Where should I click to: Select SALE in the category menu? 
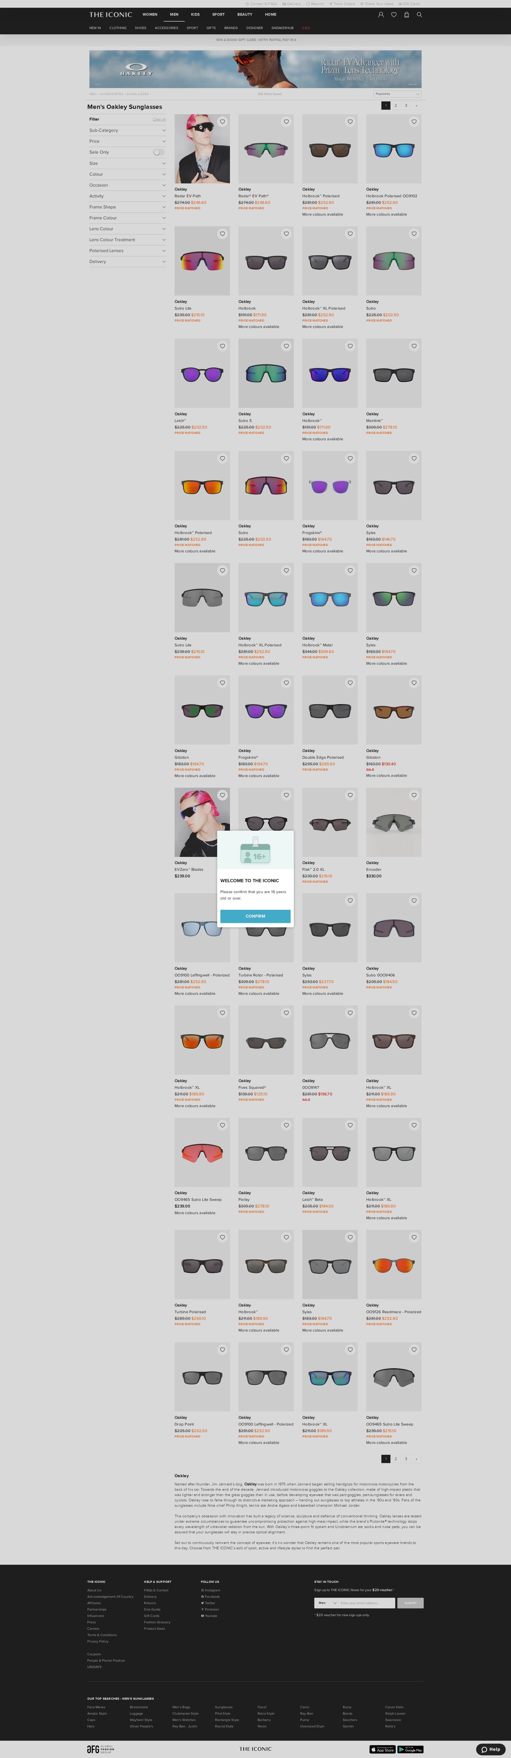(306, 28)
